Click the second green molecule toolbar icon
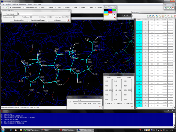 pos(7,7)
